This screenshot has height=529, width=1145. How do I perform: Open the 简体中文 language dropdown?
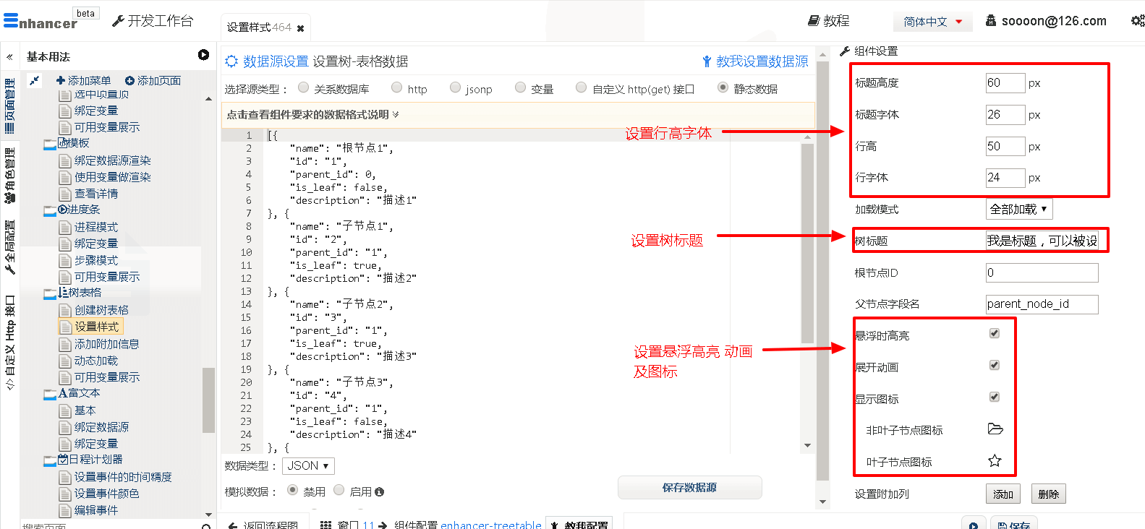click(932, 22)
